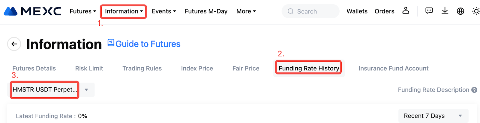Go to Wallets

[357, 11]
